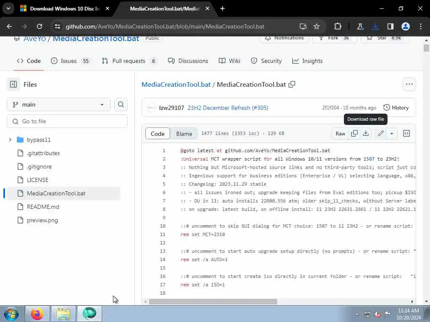Toggle the browser side panel
This screenshot has height=322, width=430.
[391, 26]
